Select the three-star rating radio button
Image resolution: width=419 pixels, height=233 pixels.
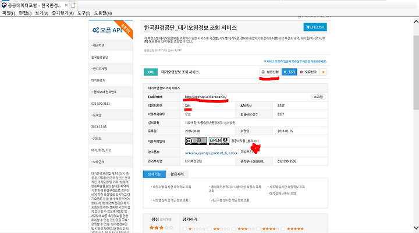234,229
